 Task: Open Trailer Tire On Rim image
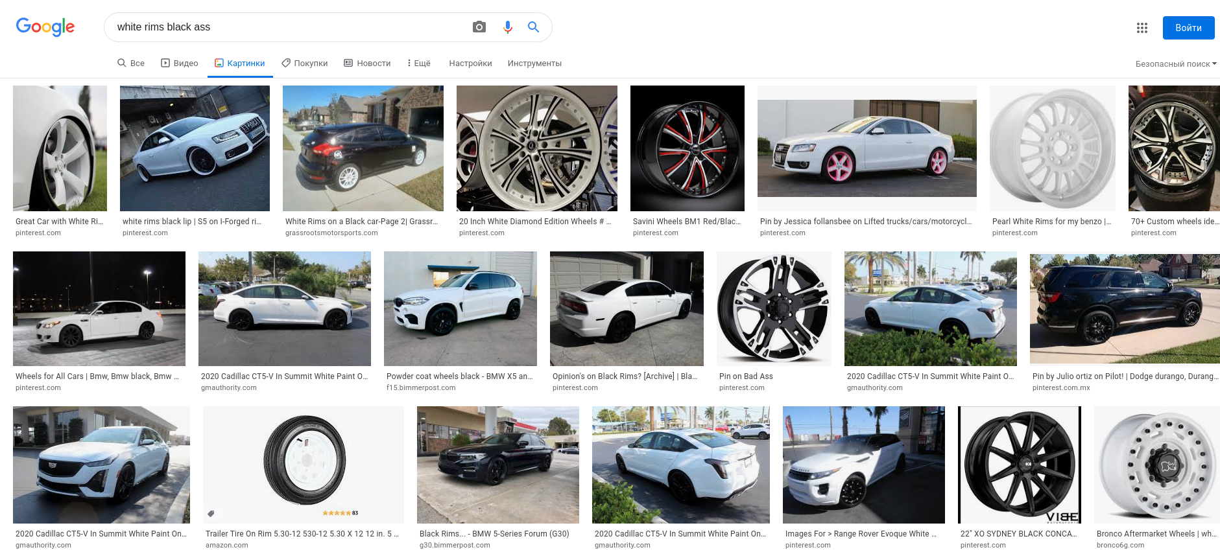304,465
